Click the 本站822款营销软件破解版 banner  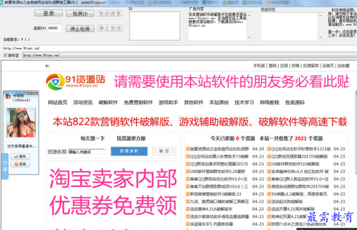[200, 122]
